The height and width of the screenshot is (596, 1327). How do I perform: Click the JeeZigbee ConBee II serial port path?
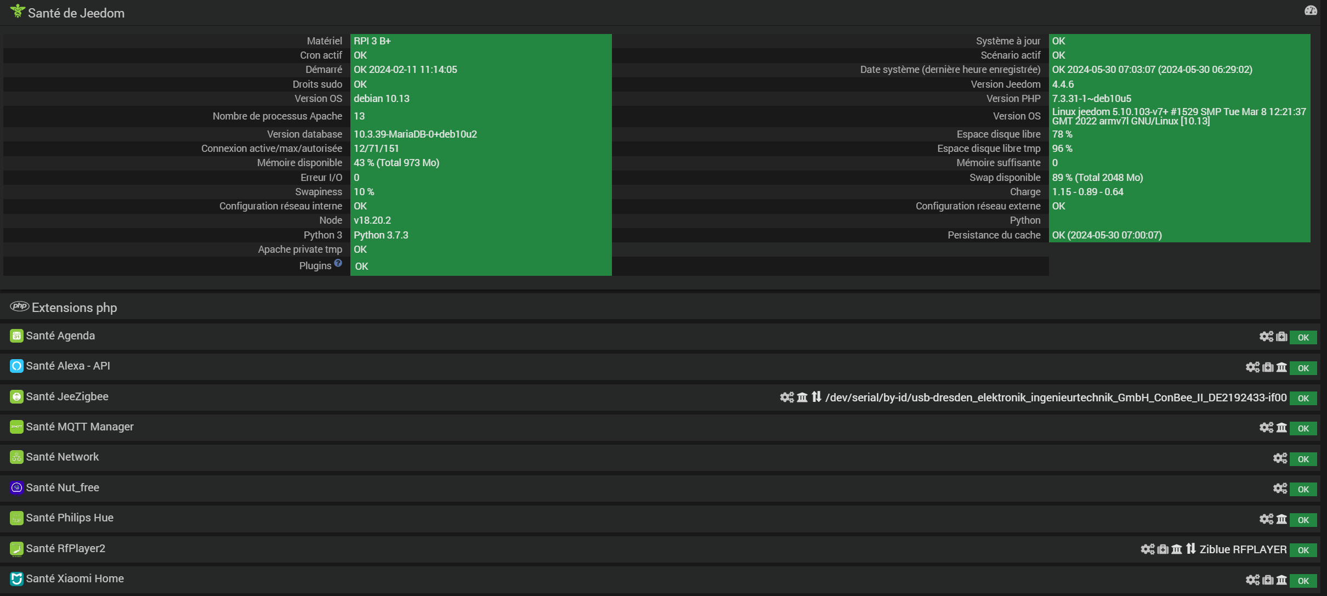point(1056,398)
